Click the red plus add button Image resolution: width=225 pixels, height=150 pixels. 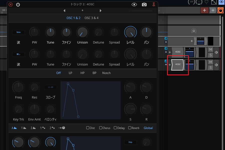point(204,10)
